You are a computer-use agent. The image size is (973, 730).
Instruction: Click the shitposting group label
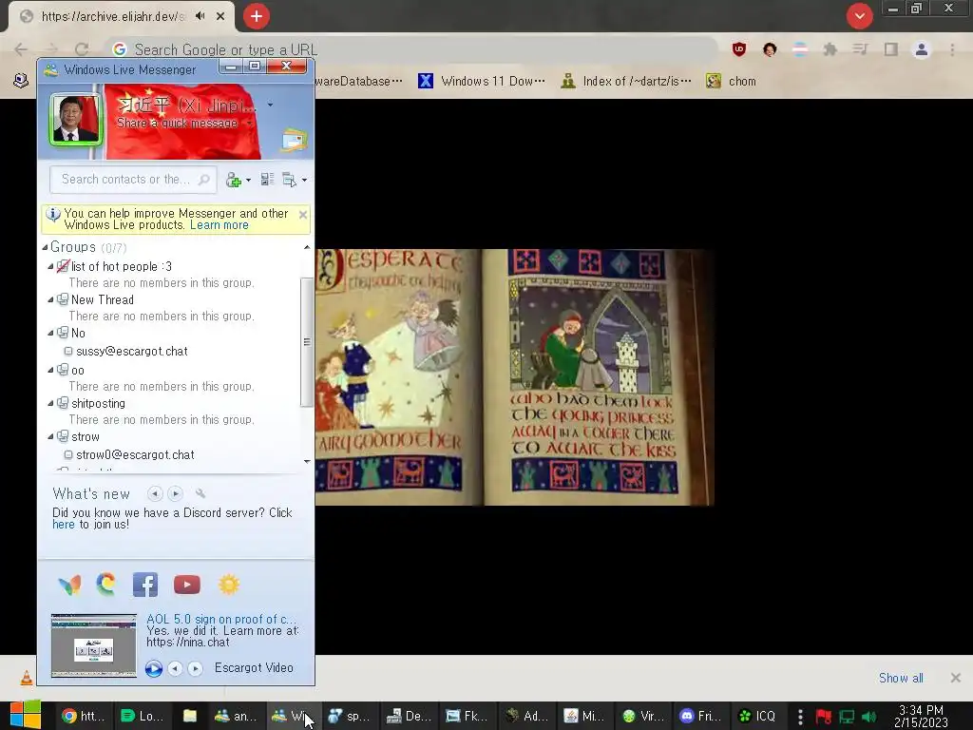(x=98, y=403)
